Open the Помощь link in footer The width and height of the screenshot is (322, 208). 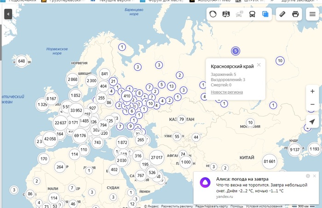tap(237, 206)
